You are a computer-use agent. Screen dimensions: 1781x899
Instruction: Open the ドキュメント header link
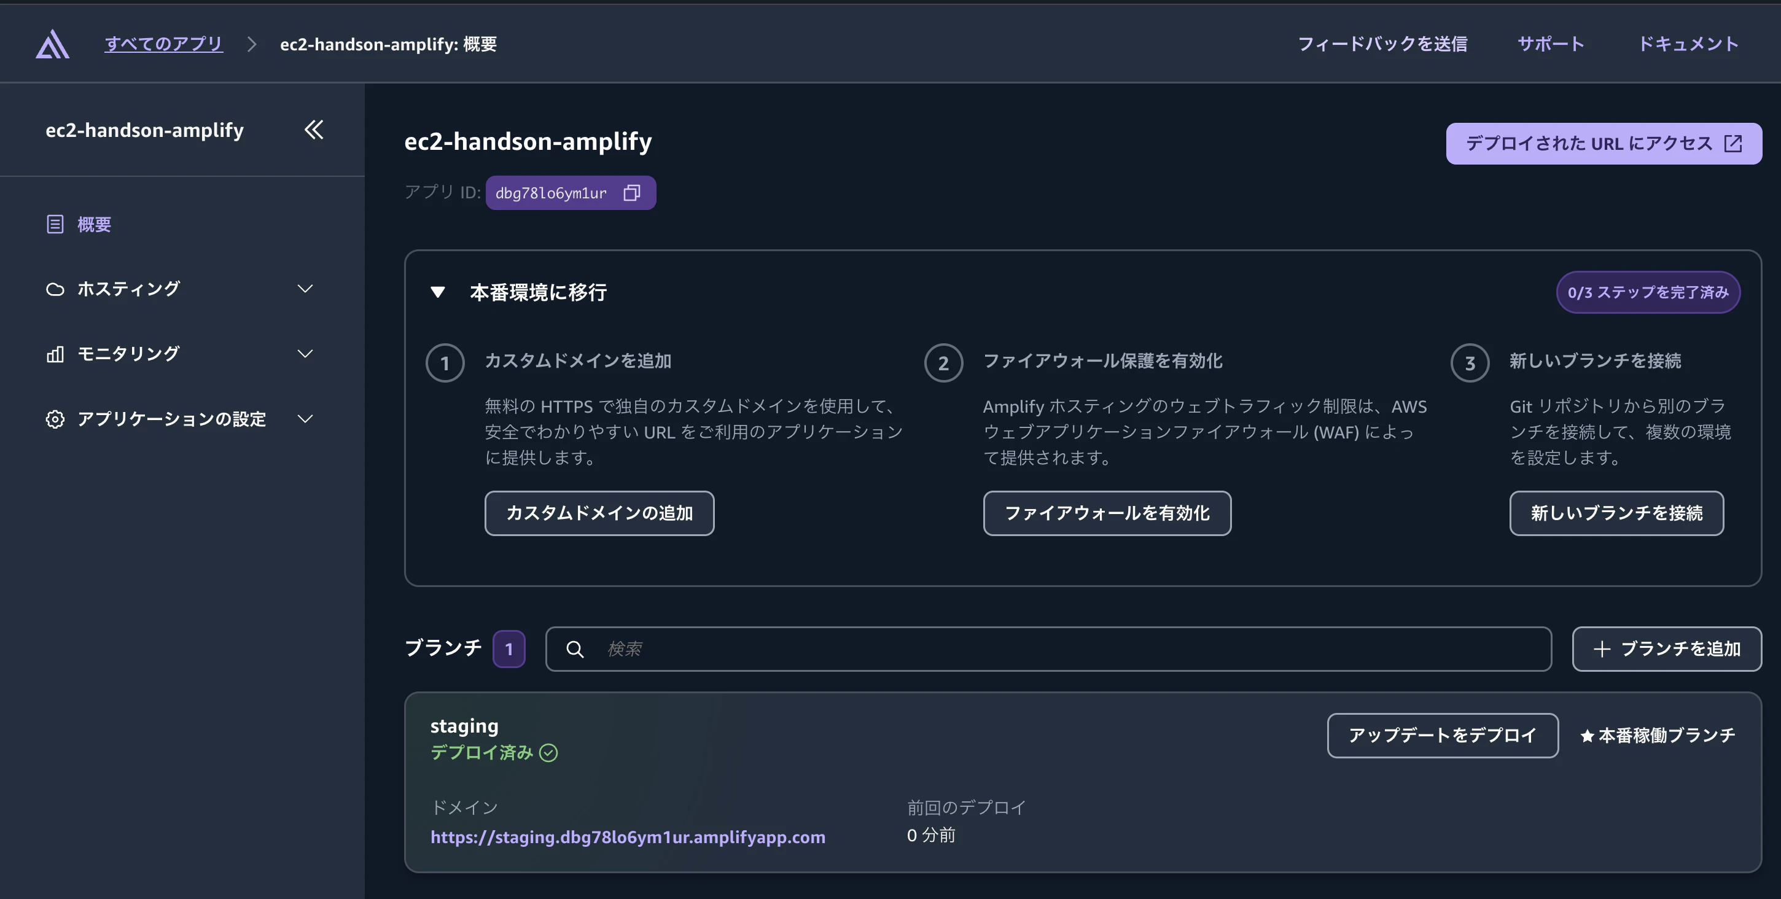1688,44
